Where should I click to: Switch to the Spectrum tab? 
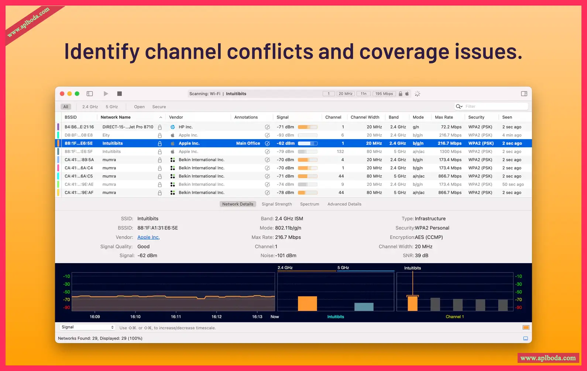309,204
